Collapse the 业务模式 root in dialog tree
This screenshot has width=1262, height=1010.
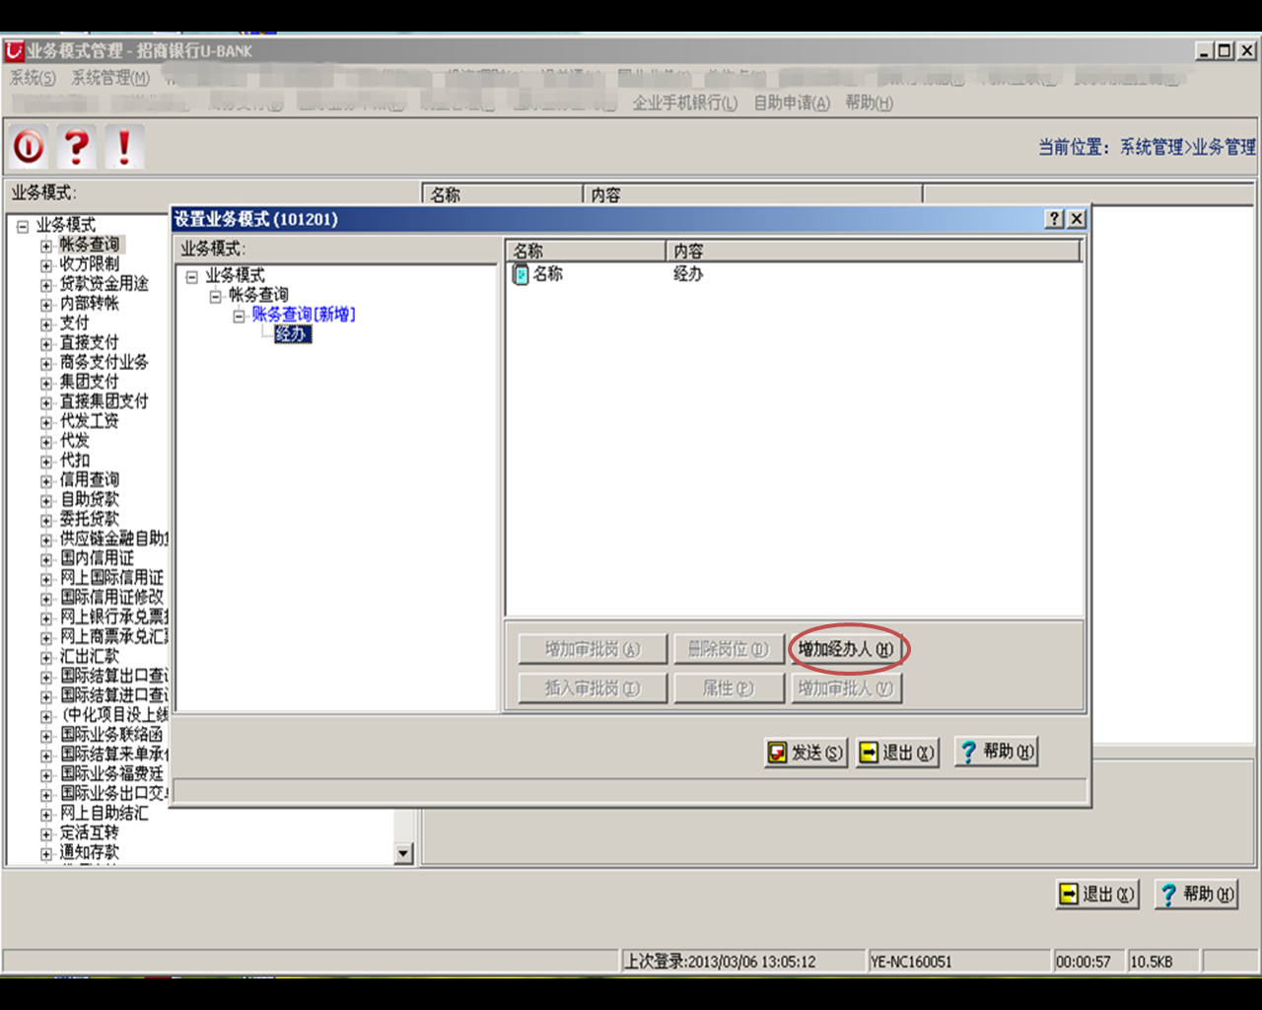tap(192, 277)
